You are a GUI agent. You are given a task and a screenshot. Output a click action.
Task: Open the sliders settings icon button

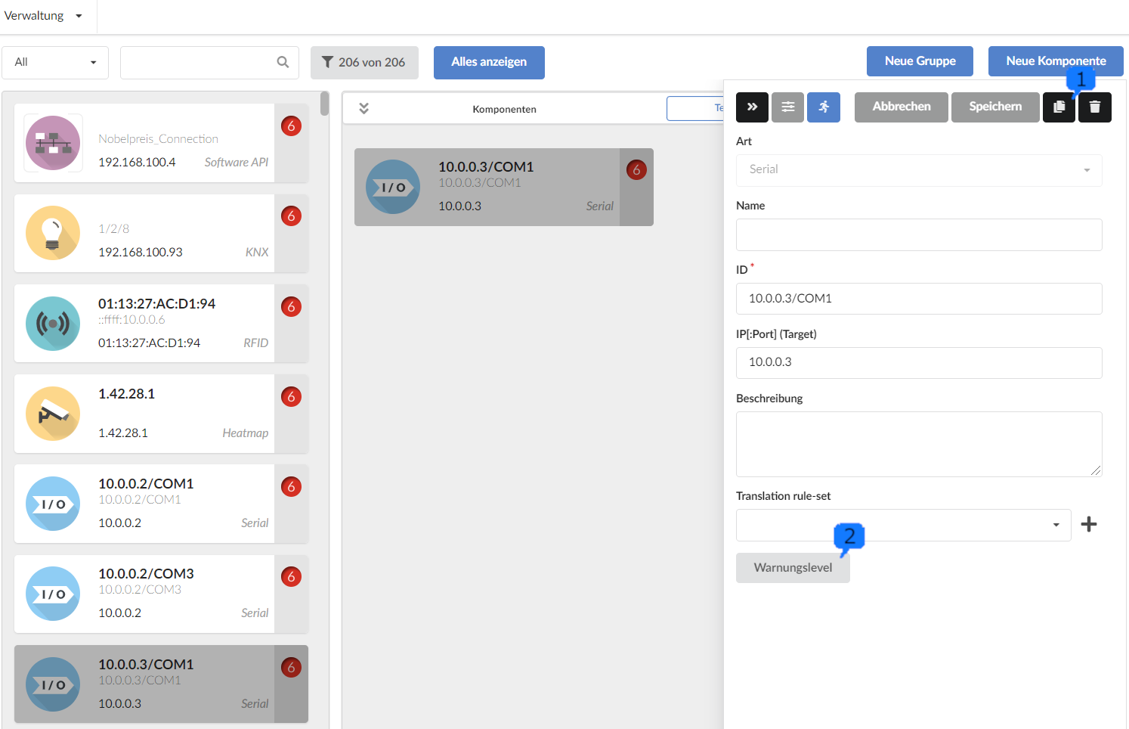click(787, 107)
